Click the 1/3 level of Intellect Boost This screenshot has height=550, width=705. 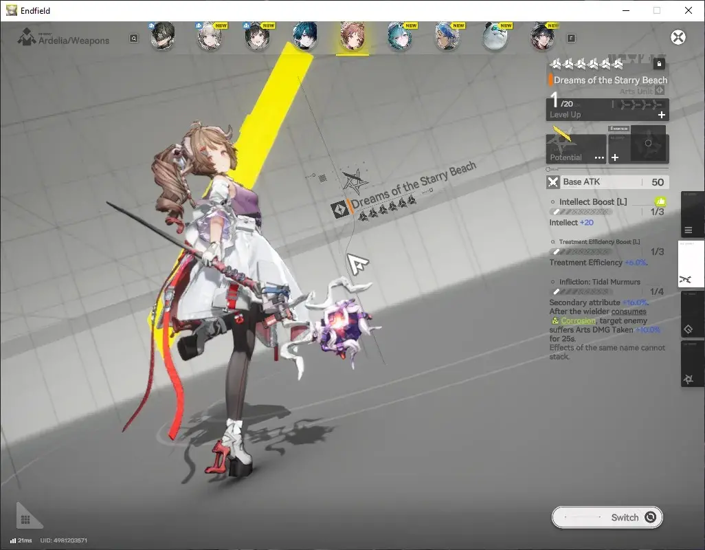coord(657,212)
